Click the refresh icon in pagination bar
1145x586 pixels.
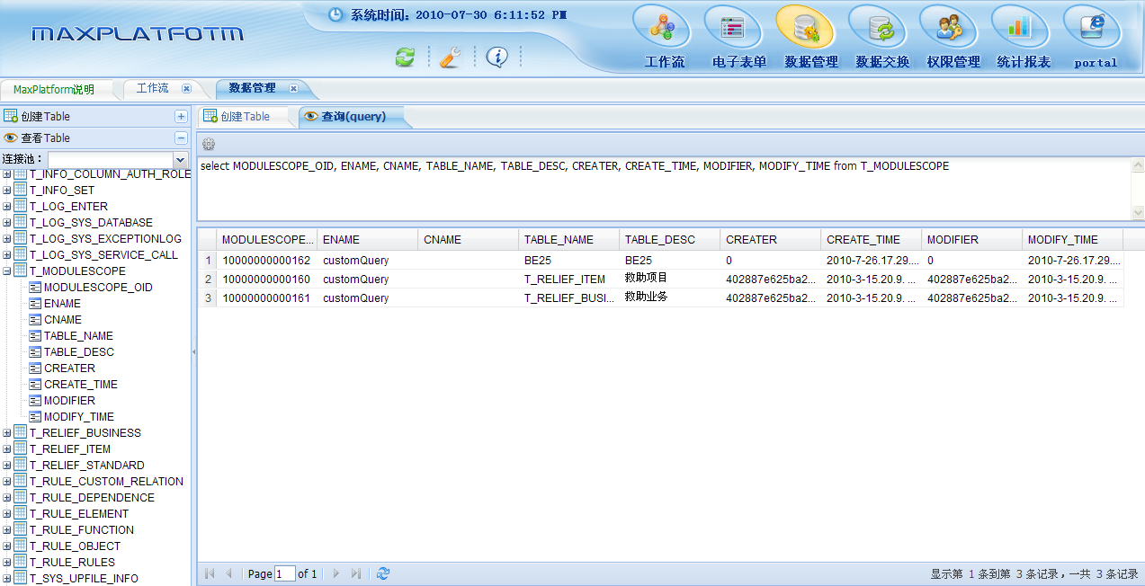pos(383,573)
